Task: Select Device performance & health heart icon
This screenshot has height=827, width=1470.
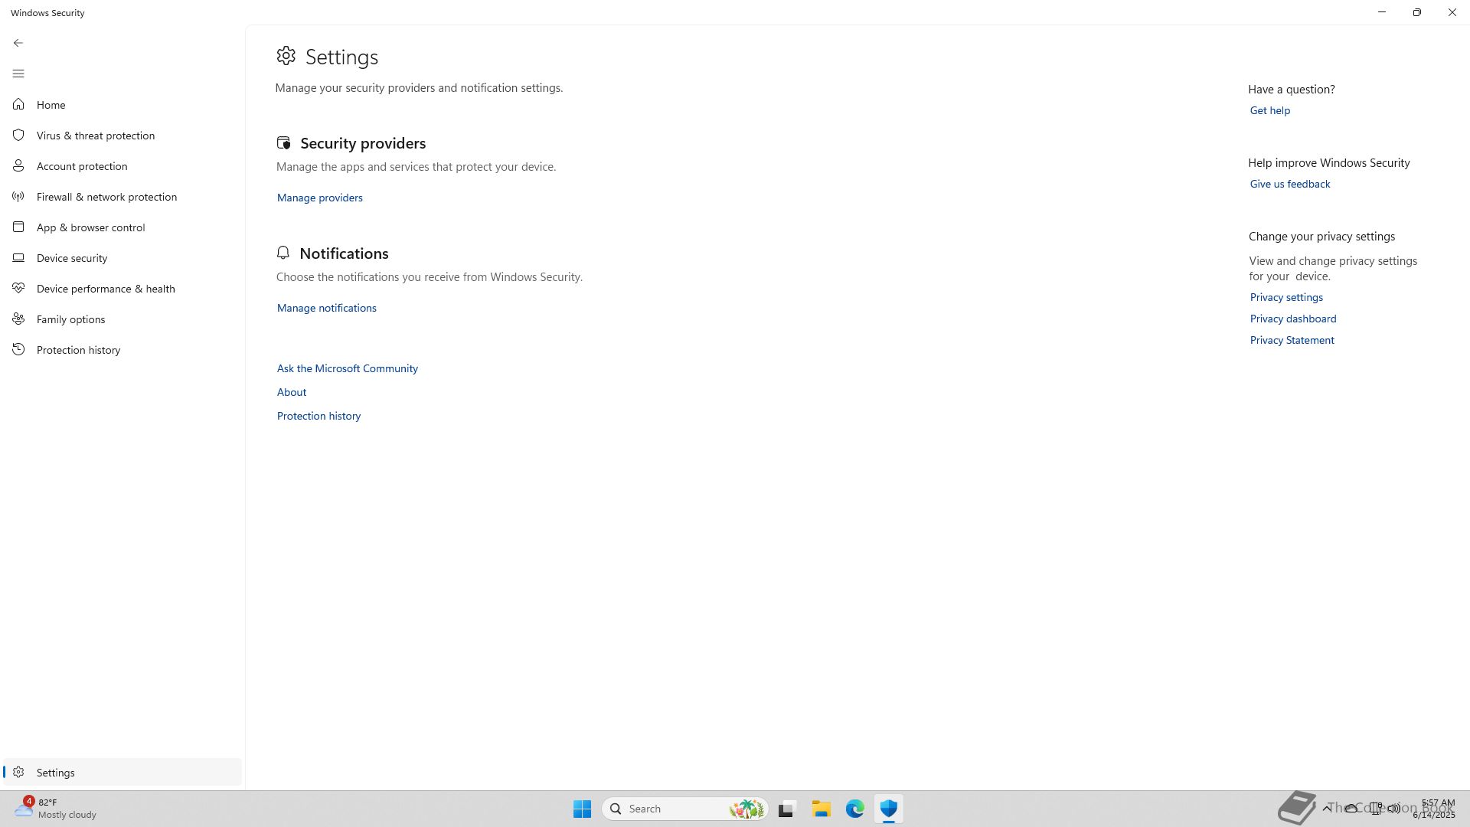Action: pyautogui.click(x=18, y=289)
